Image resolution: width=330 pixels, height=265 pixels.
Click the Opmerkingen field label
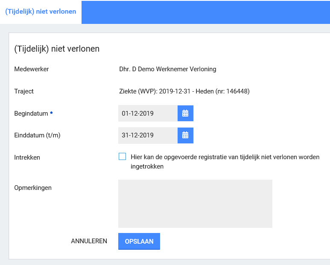click(x=33, y=188)
